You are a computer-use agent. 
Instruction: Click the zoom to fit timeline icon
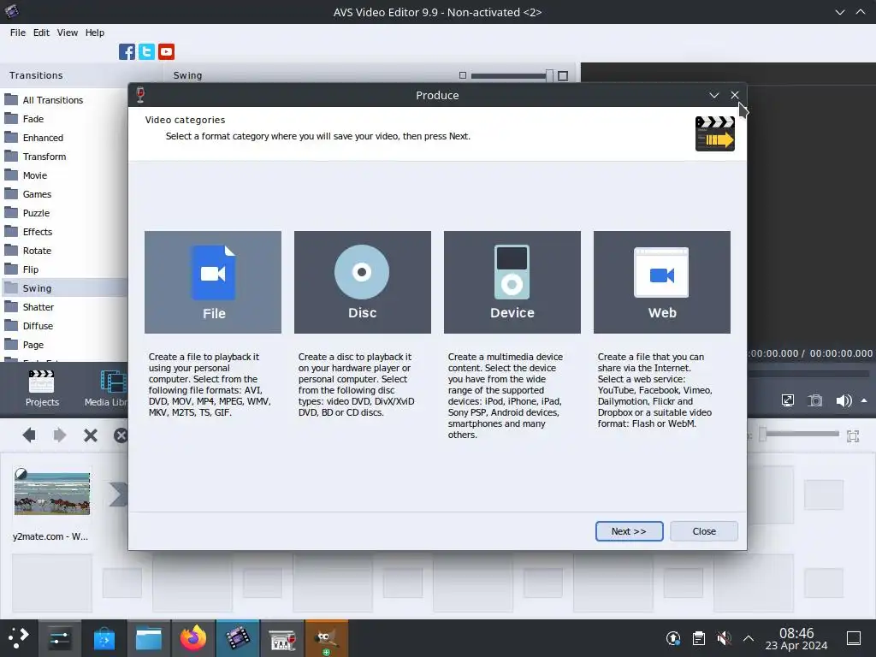[x=853, y=435]
